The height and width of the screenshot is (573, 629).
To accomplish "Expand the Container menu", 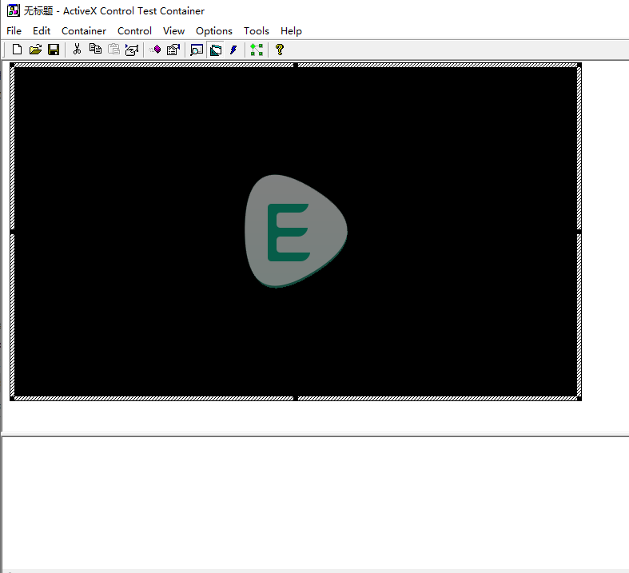I will (x=84, y=31).
